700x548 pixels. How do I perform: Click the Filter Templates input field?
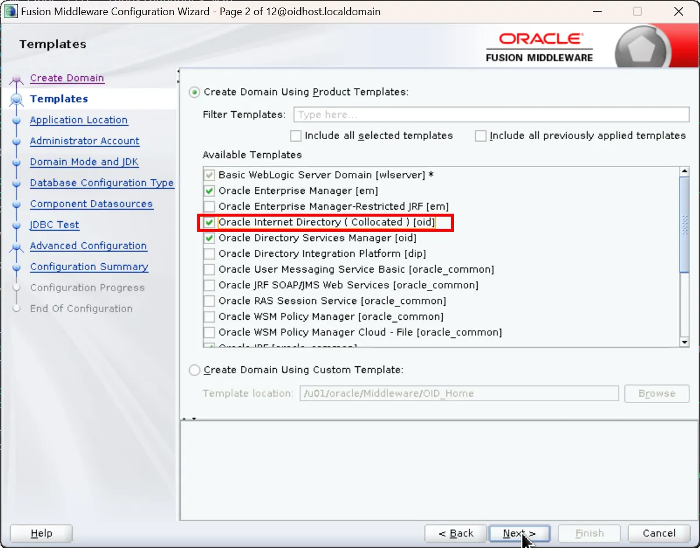(x=491, y=115)
